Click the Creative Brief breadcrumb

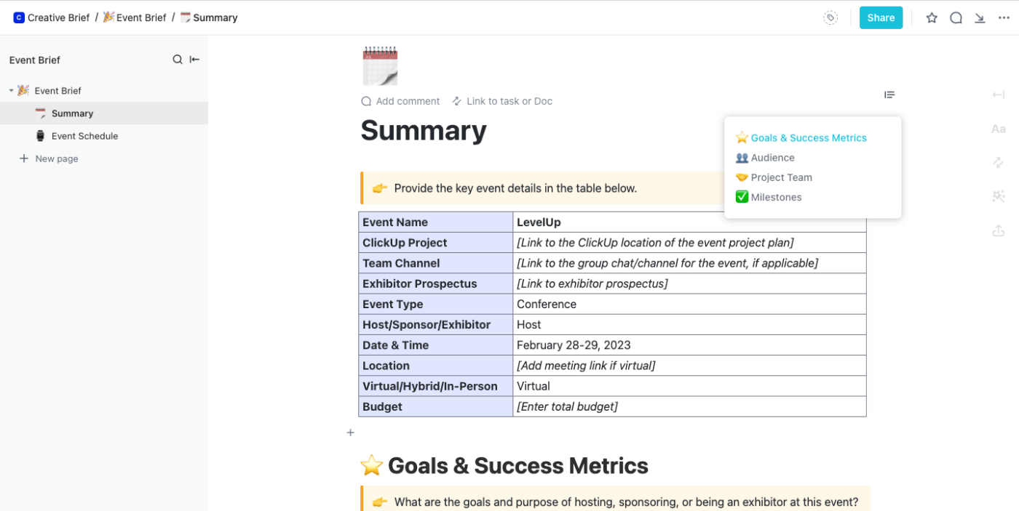click(58, 17)
